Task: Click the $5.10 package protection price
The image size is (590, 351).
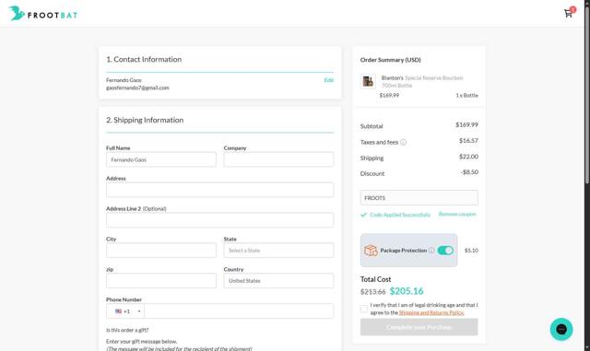Action: tap(471, 251)
